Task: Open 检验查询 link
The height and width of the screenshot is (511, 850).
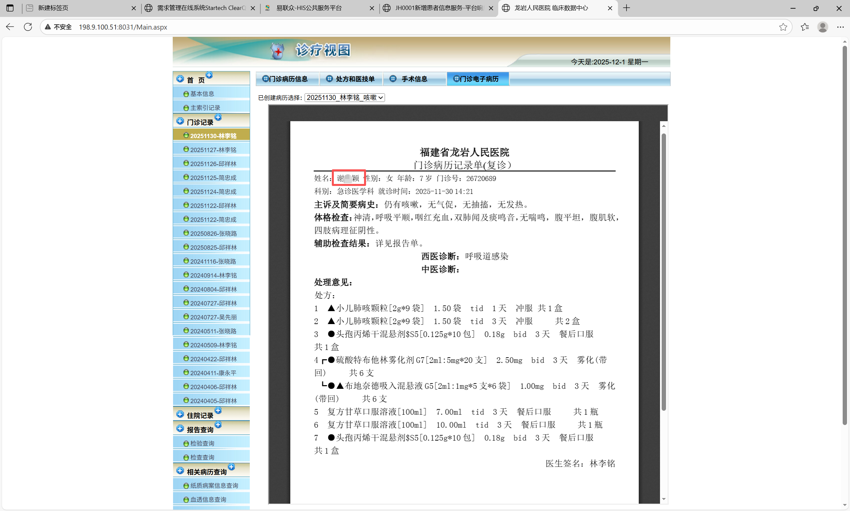Action: coord(202,444)
